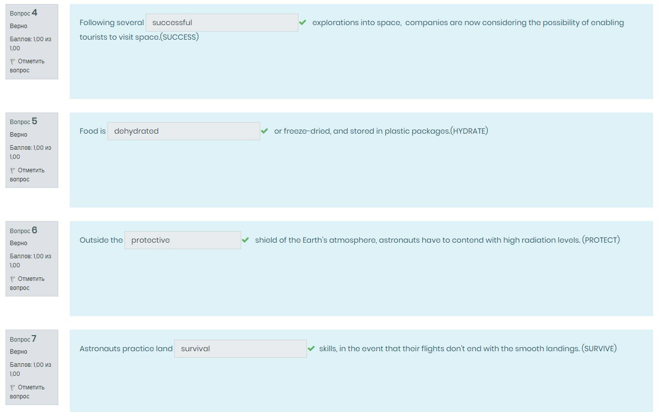The image size is (660, 412).
Task: Click green checkmark beside 'survival' answer
Action: pos(311,349)
